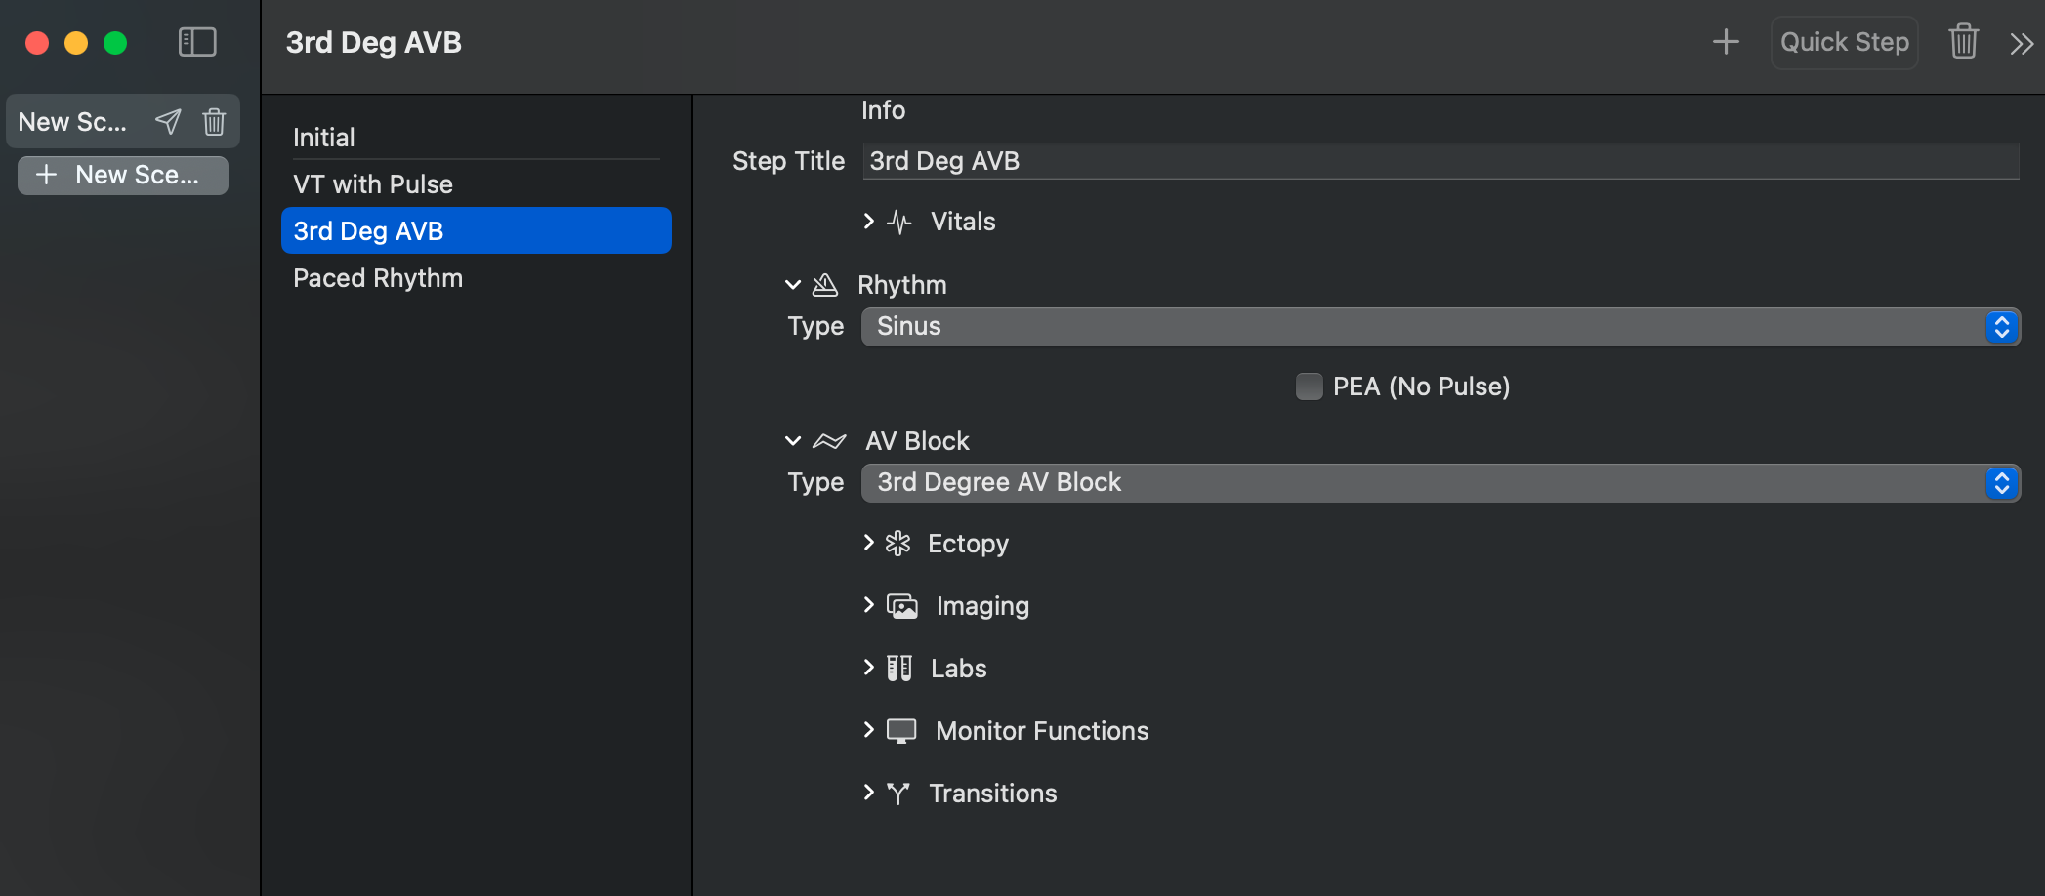Click the toolbar overflow double-chevron icon

(2021, 43)
